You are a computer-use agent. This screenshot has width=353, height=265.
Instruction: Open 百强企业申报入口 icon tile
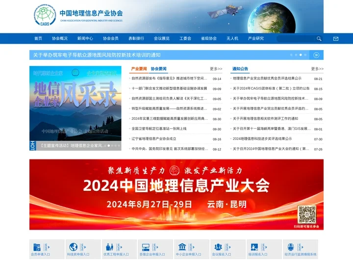155,249
